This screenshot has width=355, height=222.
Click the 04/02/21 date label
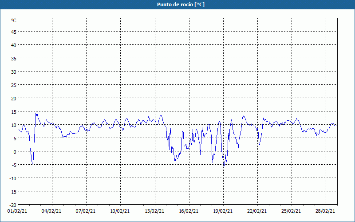click(x=51, y=211)
